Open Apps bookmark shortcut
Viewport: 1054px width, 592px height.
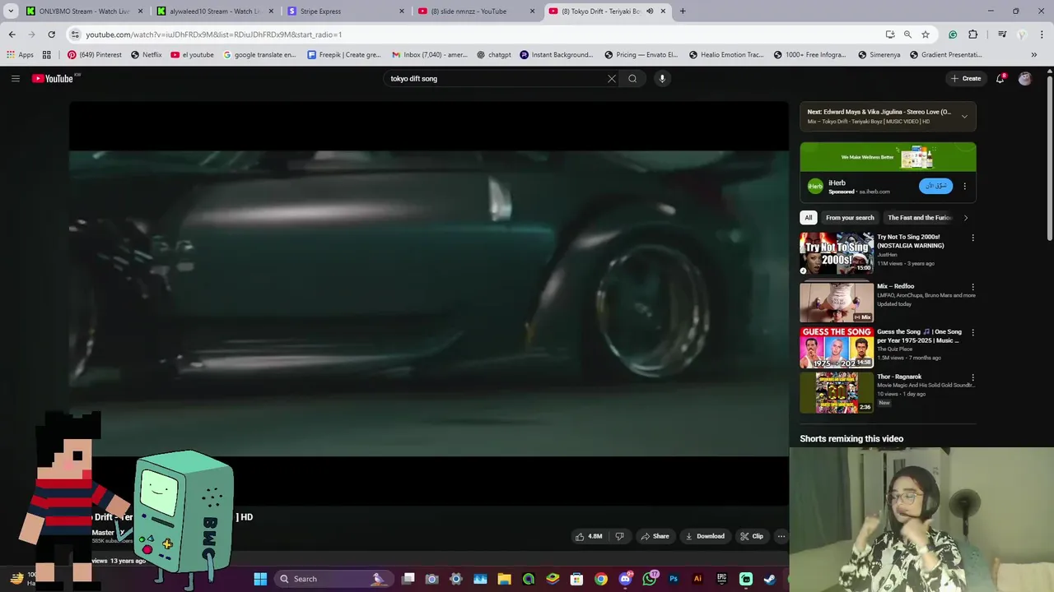coord(20,55)
